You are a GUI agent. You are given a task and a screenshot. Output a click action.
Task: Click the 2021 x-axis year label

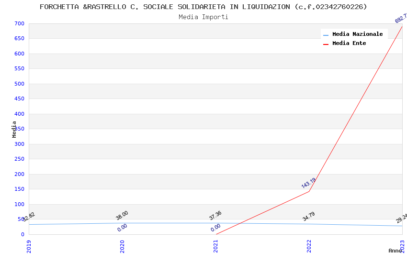pos(215,247)
